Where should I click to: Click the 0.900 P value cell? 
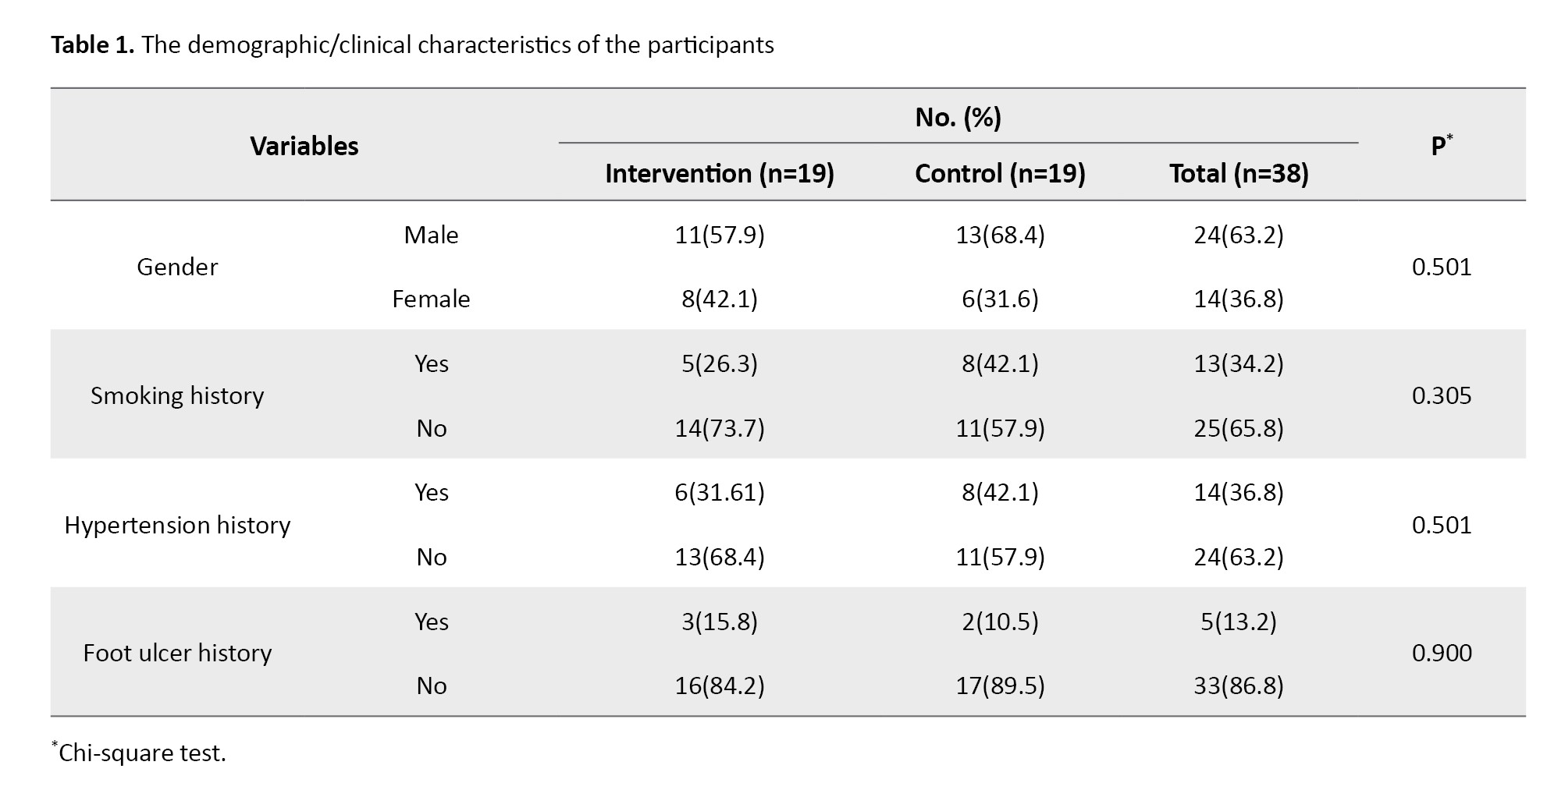[x=1441, y=653]
